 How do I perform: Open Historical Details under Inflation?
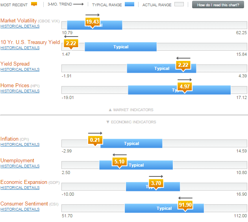pos(20,145)
